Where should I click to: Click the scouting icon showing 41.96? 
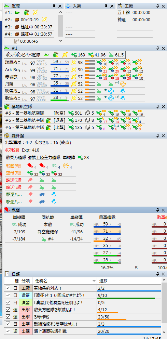click(x=91, y=55)
